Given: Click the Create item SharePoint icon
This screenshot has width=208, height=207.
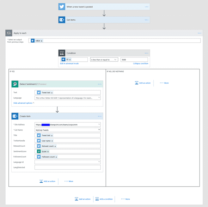Looking at the screenshot, I should click(15, 116).
